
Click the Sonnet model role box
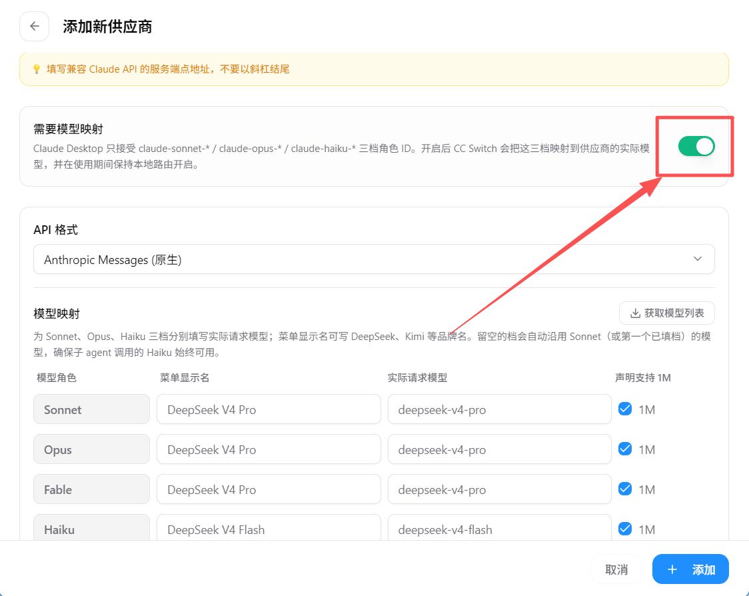pyautogui.click(x=91, y=409)
